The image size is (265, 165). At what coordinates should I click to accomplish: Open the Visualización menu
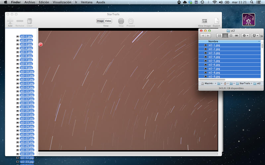(62, 2)
